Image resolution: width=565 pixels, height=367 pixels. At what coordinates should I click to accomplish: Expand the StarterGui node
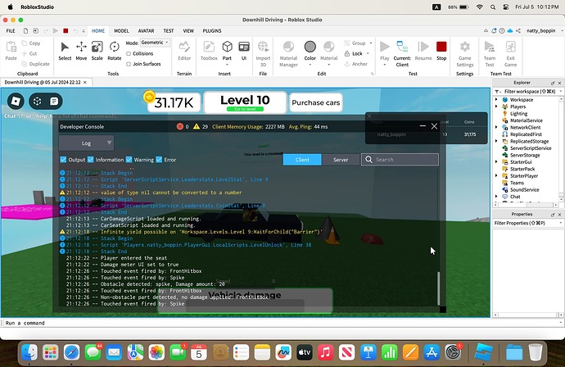coord(496,162)
